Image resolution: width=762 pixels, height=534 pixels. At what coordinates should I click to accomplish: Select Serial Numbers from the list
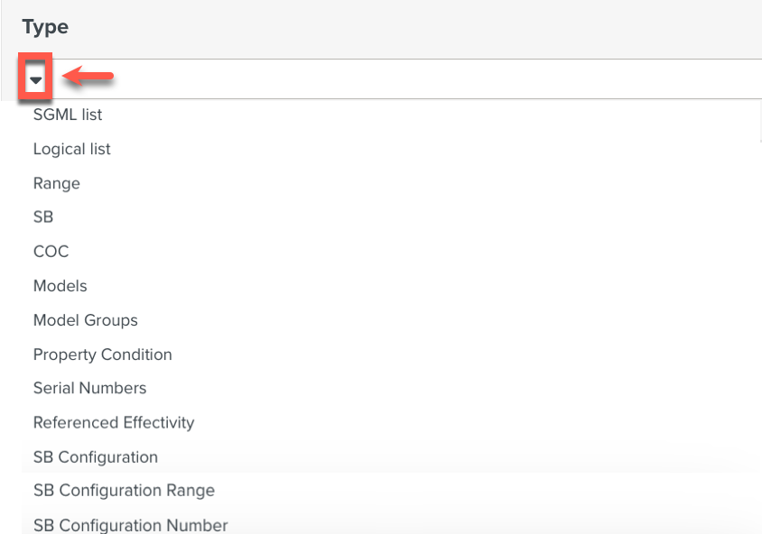pyautogui.click(x=89, y=388)
